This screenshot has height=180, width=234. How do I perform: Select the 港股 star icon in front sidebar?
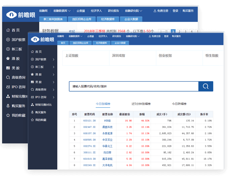32,74
